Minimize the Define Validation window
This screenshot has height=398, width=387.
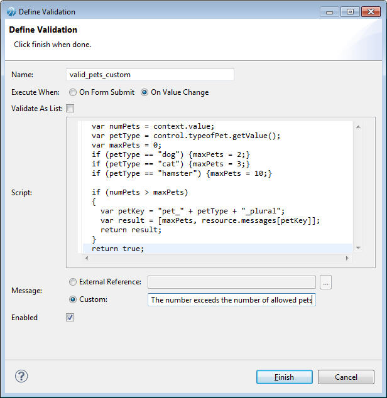click(329, 12)
